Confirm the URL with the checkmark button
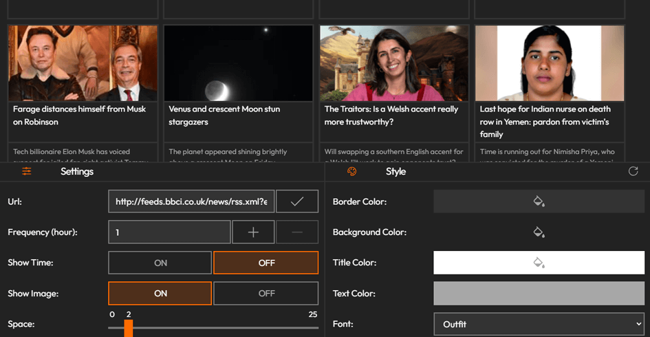This screenshot has height=337, width=650. (x=297, y=202)
